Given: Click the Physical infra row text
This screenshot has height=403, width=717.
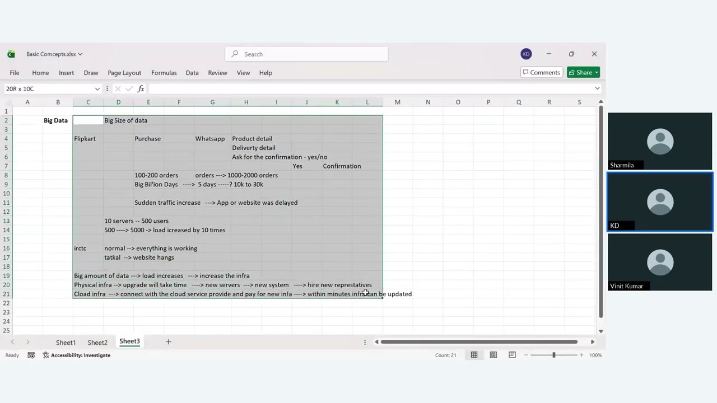Looking at the screenshot, I should tap(222, 285).
